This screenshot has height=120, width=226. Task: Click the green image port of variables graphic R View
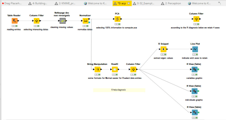[x=198, y=69]
